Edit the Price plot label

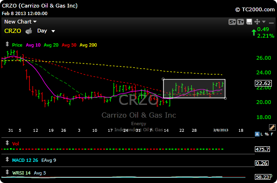pos(17,45)
